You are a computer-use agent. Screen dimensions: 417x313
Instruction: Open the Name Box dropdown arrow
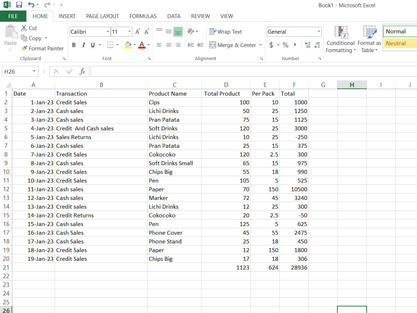(x=34, y=71)
